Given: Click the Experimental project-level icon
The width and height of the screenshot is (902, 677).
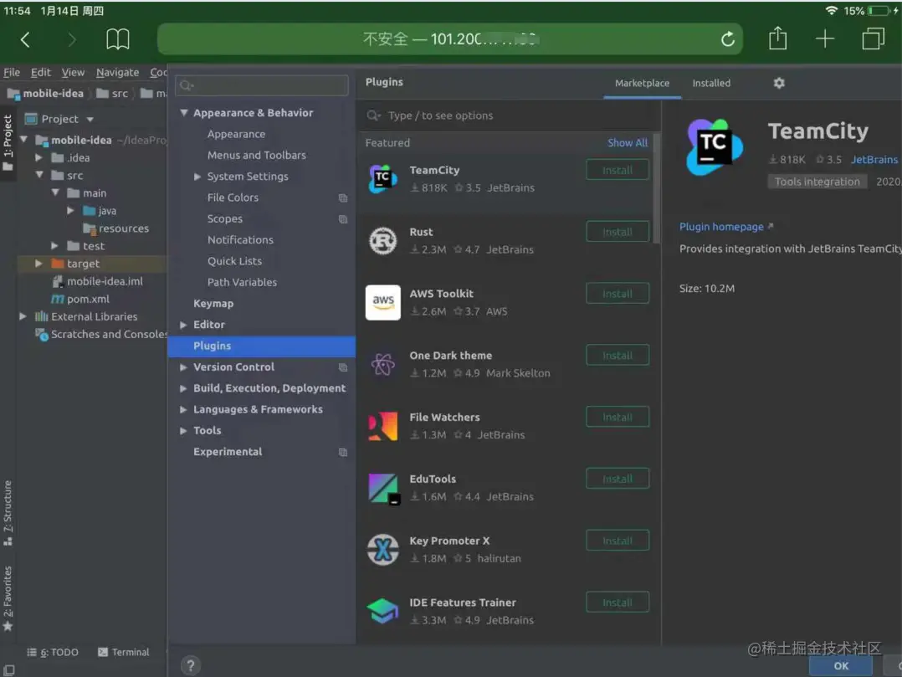Looking at the screenshot, I should click(343, 452).
